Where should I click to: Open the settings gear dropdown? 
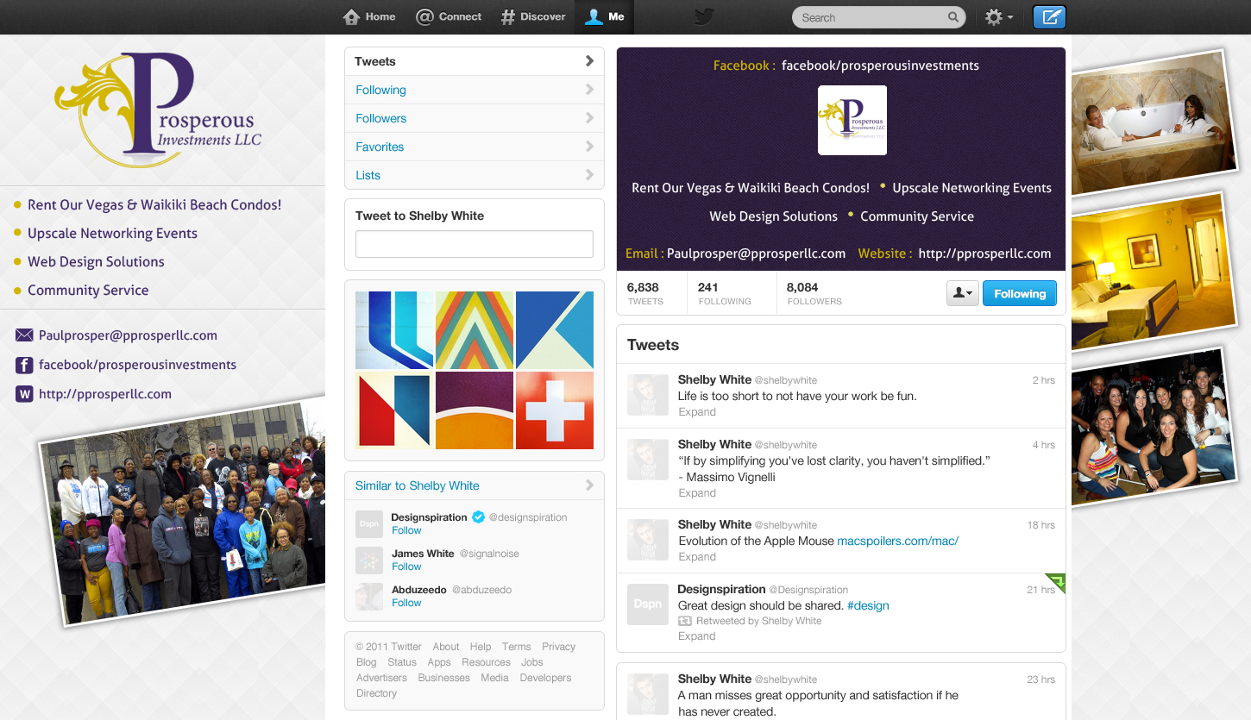pos(998,17)
